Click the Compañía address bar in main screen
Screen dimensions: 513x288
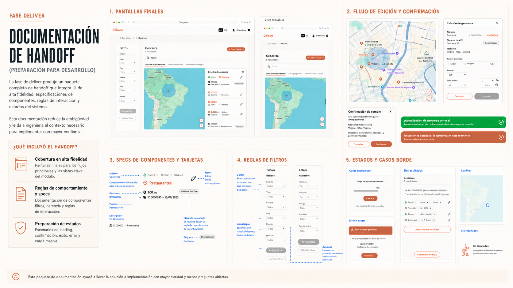186,22
